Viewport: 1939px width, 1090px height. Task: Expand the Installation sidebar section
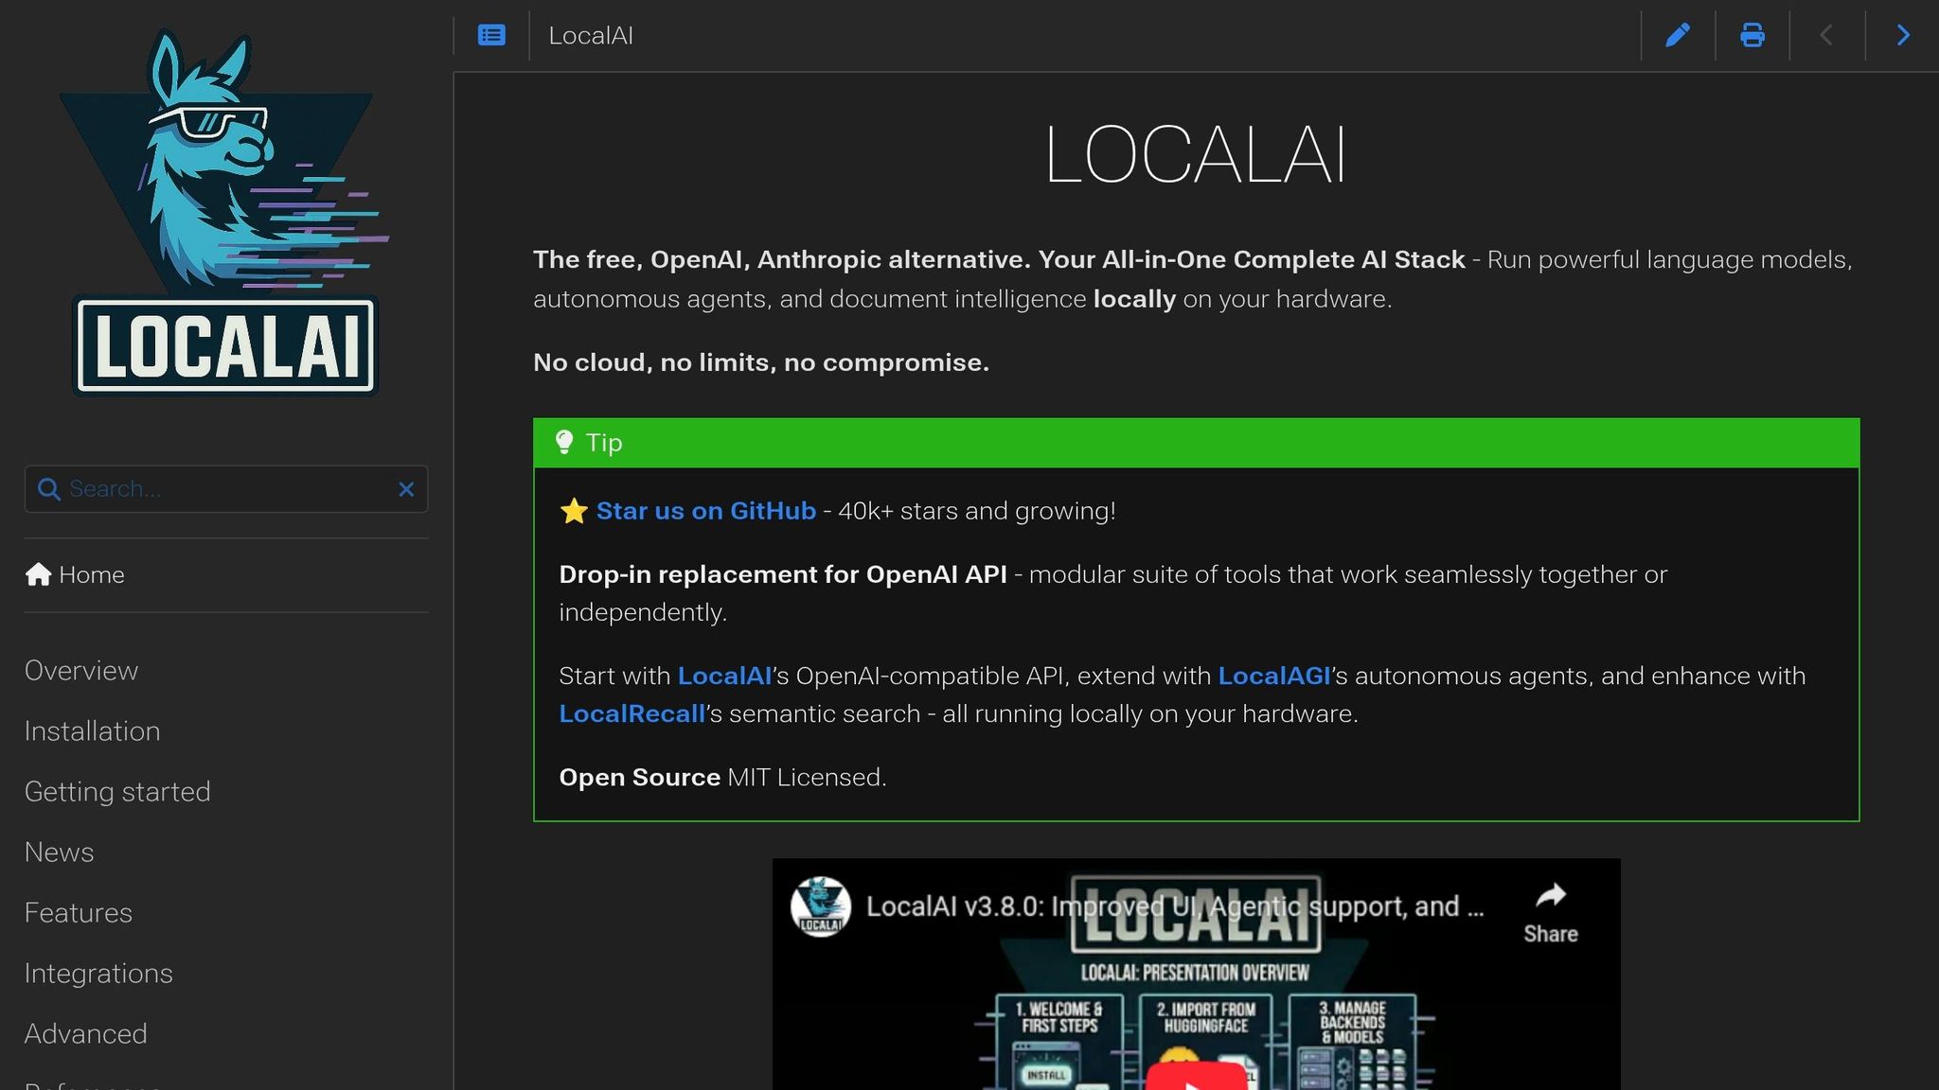click(x=92, y=730)
